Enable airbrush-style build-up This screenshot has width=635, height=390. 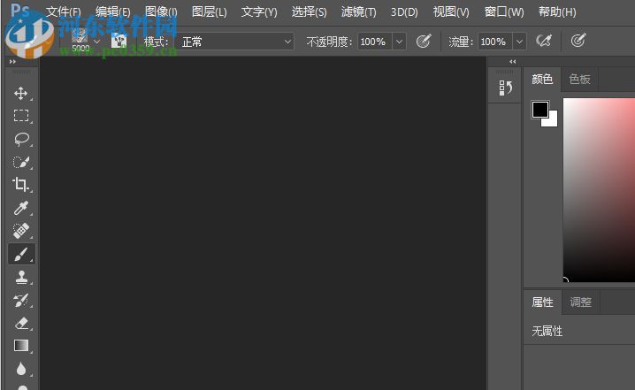click(x=544, y=41)
